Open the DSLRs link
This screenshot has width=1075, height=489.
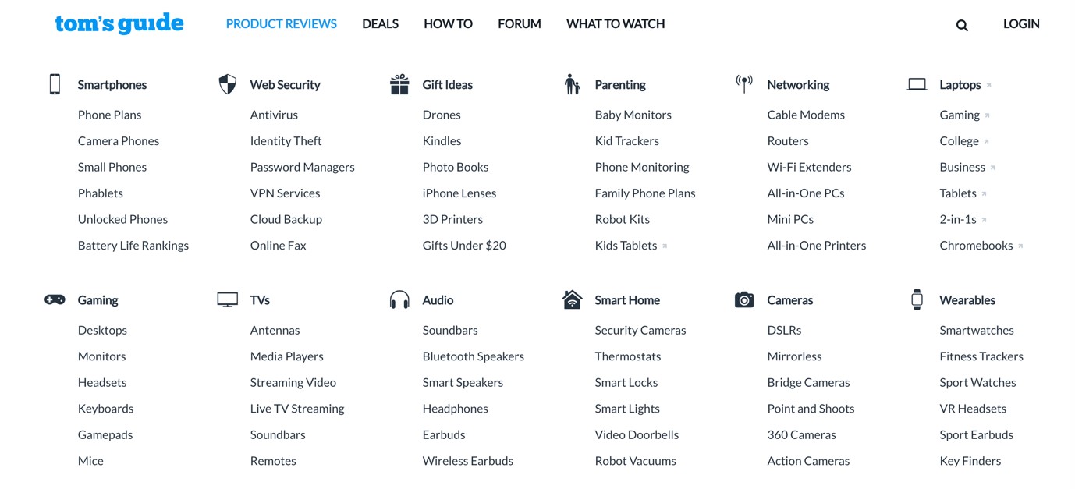(x=785, y=330)
